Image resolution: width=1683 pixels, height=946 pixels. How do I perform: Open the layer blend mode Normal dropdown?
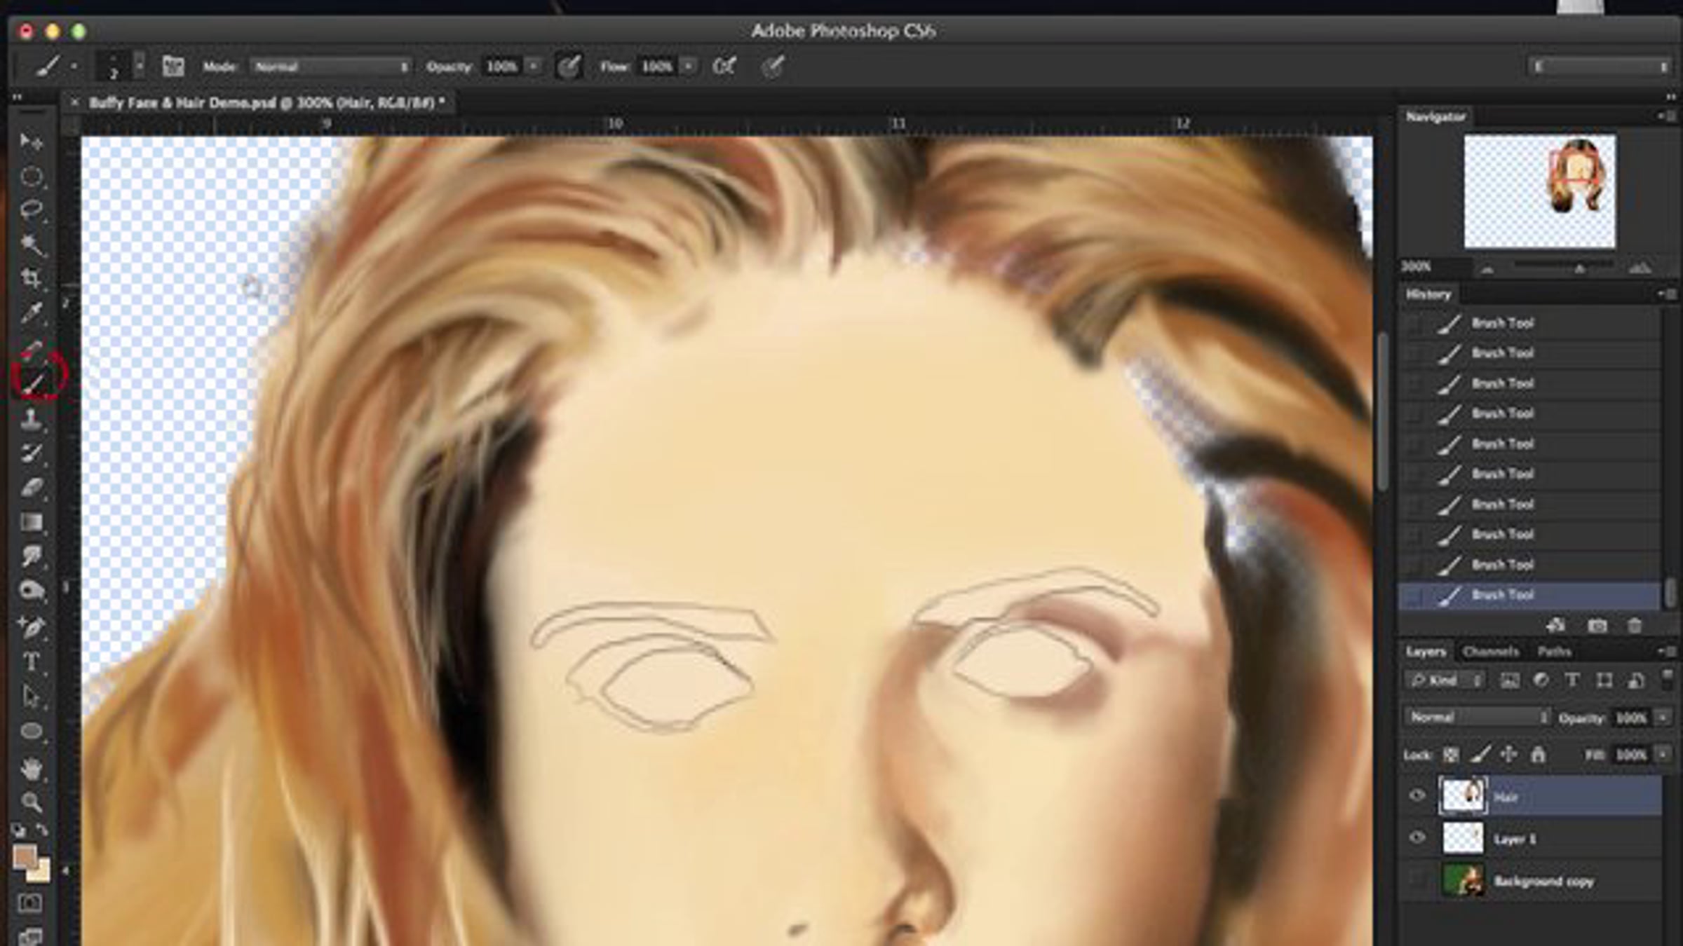(1477, 718)
